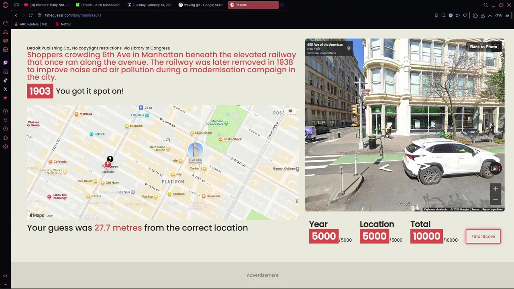Click Back to Photo button

(483, 47)
